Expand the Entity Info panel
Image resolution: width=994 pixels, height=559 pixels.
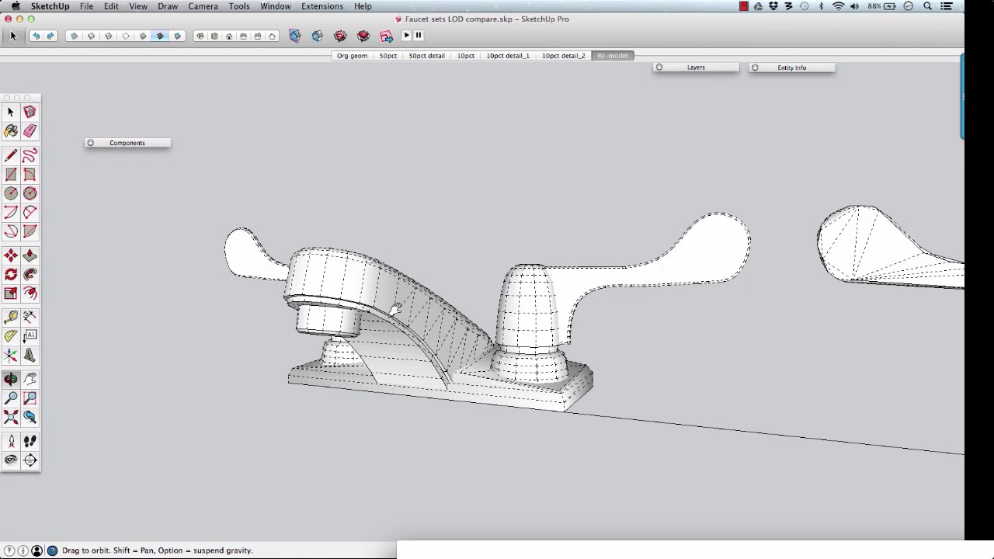[791, 68]
